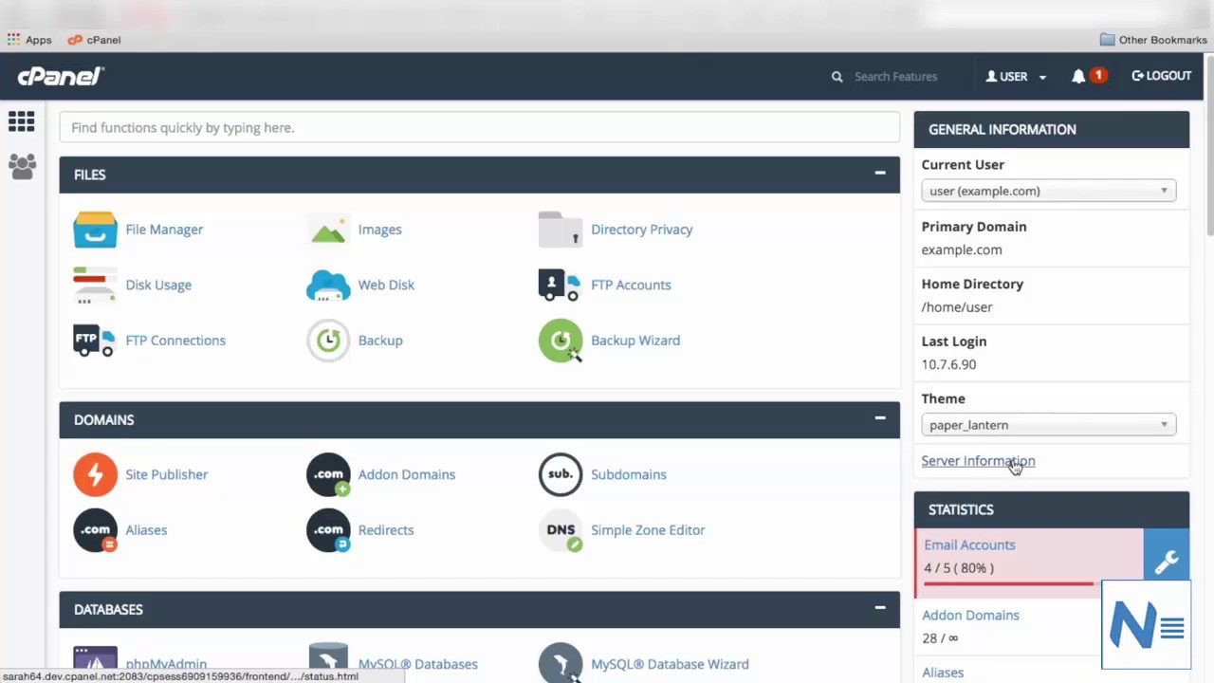Open the Subdomains icon

click(x=561, y=474)
